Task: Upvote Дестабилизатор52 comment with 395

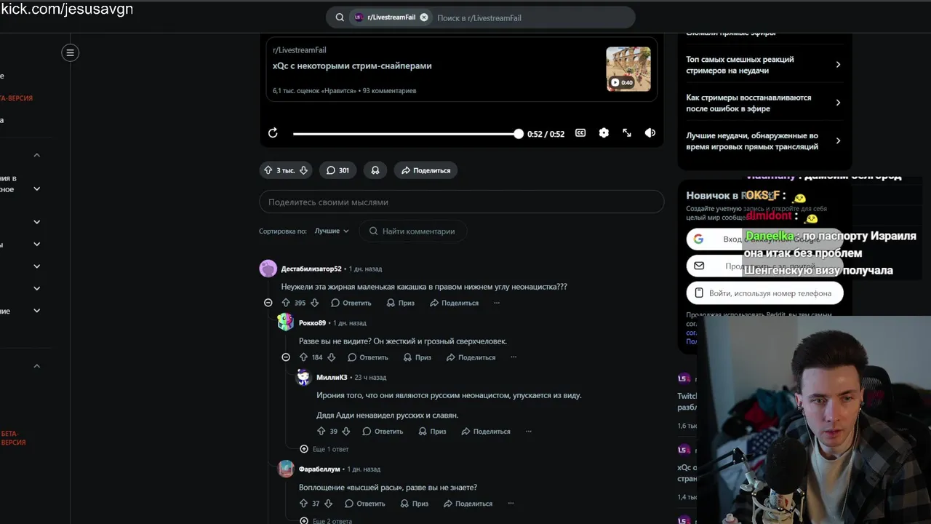Action: (x=285, y=303)
